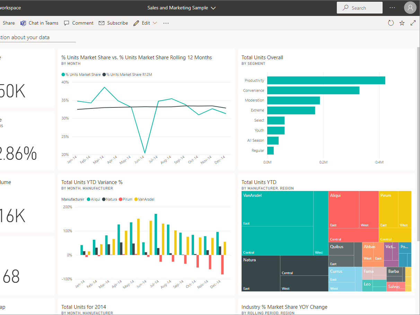The image size is (420, 315).
Task: Click % Units Market Share R12M legend marker
Action: [x=104, y=75]
